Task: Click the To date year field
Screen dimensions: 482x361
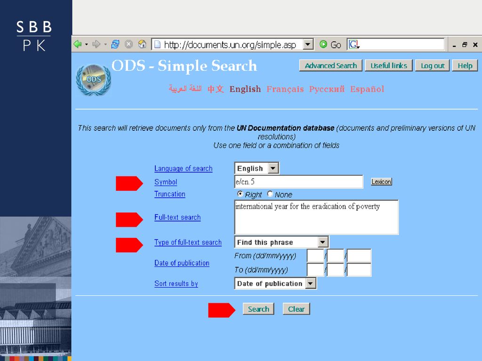Action: (359, 270)
